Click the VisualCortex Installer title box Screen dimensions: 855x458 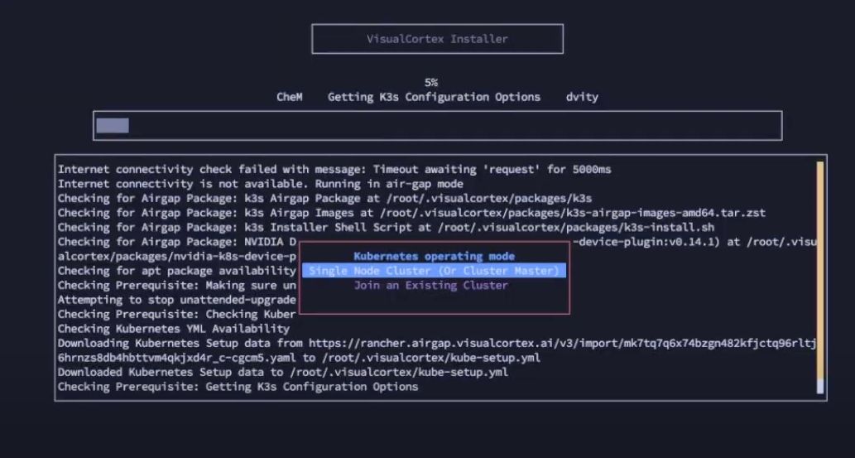click(x=437, y=39)
